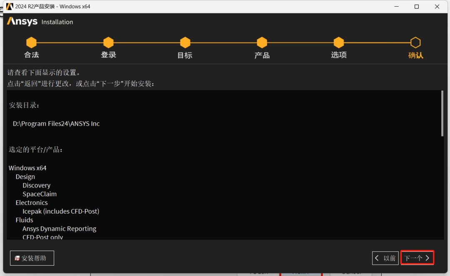Image resolution: width=450 pixels, height=276 pixels.
Task: Click the 选定的平台/产品 heading
Action: coord(35,149)
